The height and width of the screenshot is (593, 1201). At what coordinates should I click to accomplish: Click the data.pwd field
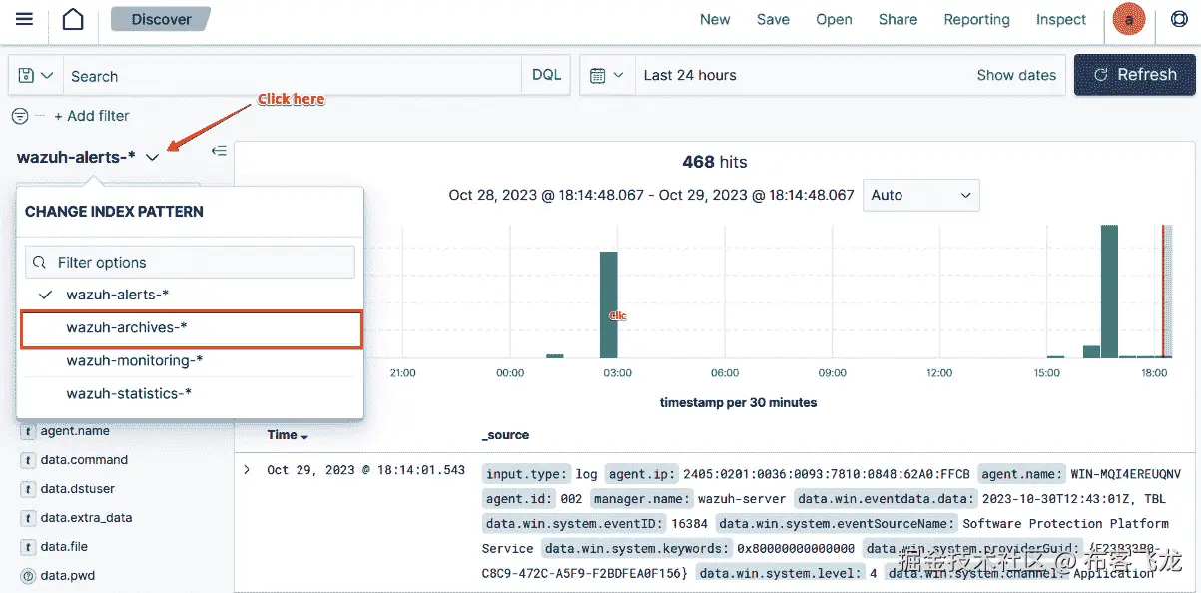68,576
